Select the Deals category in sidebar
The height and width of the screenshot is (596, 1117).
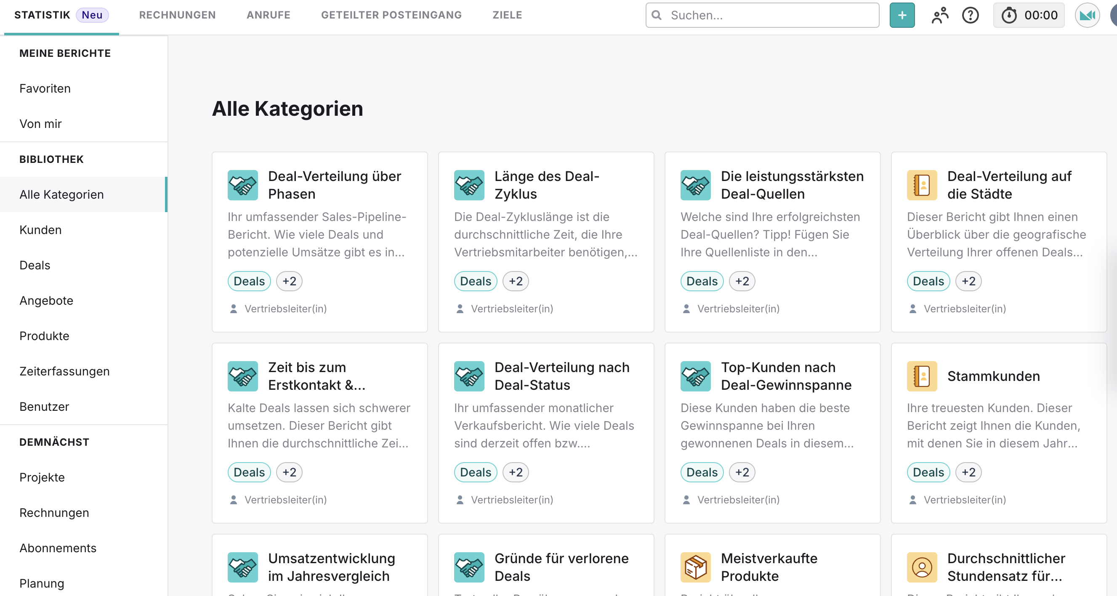point(84,265)
